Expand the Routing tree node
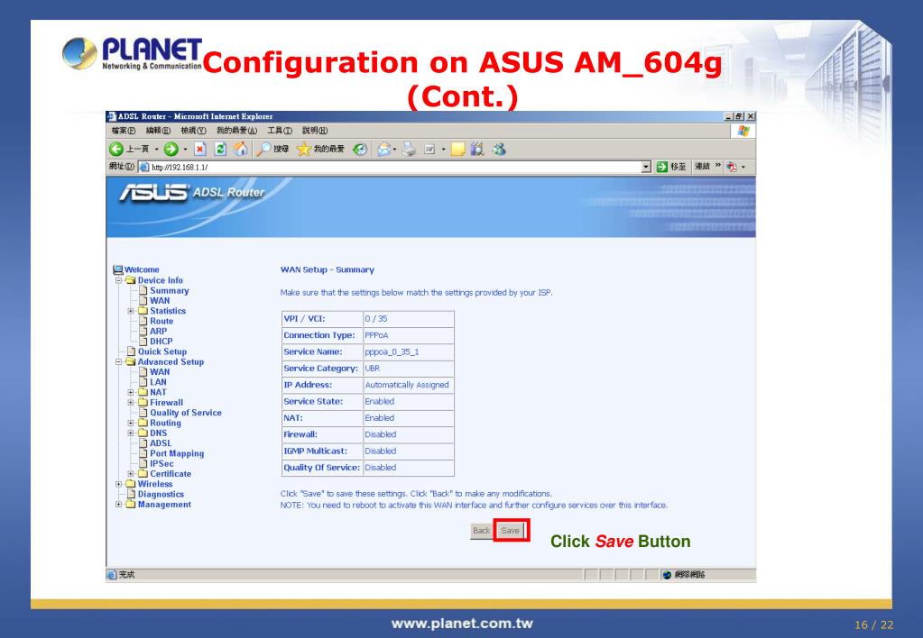 pyautogui.click(x=130, y=423)
